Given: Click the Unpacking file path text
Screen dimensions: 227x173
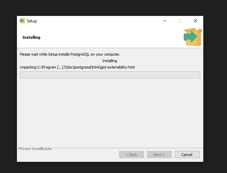Looking at the screenshot, I should point(77,67).
